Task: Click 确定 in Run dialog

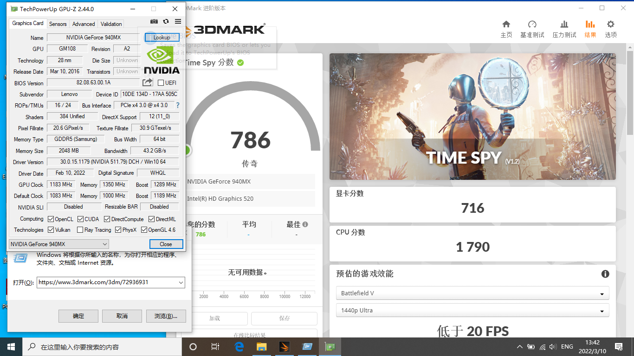Action: point(78,316)
